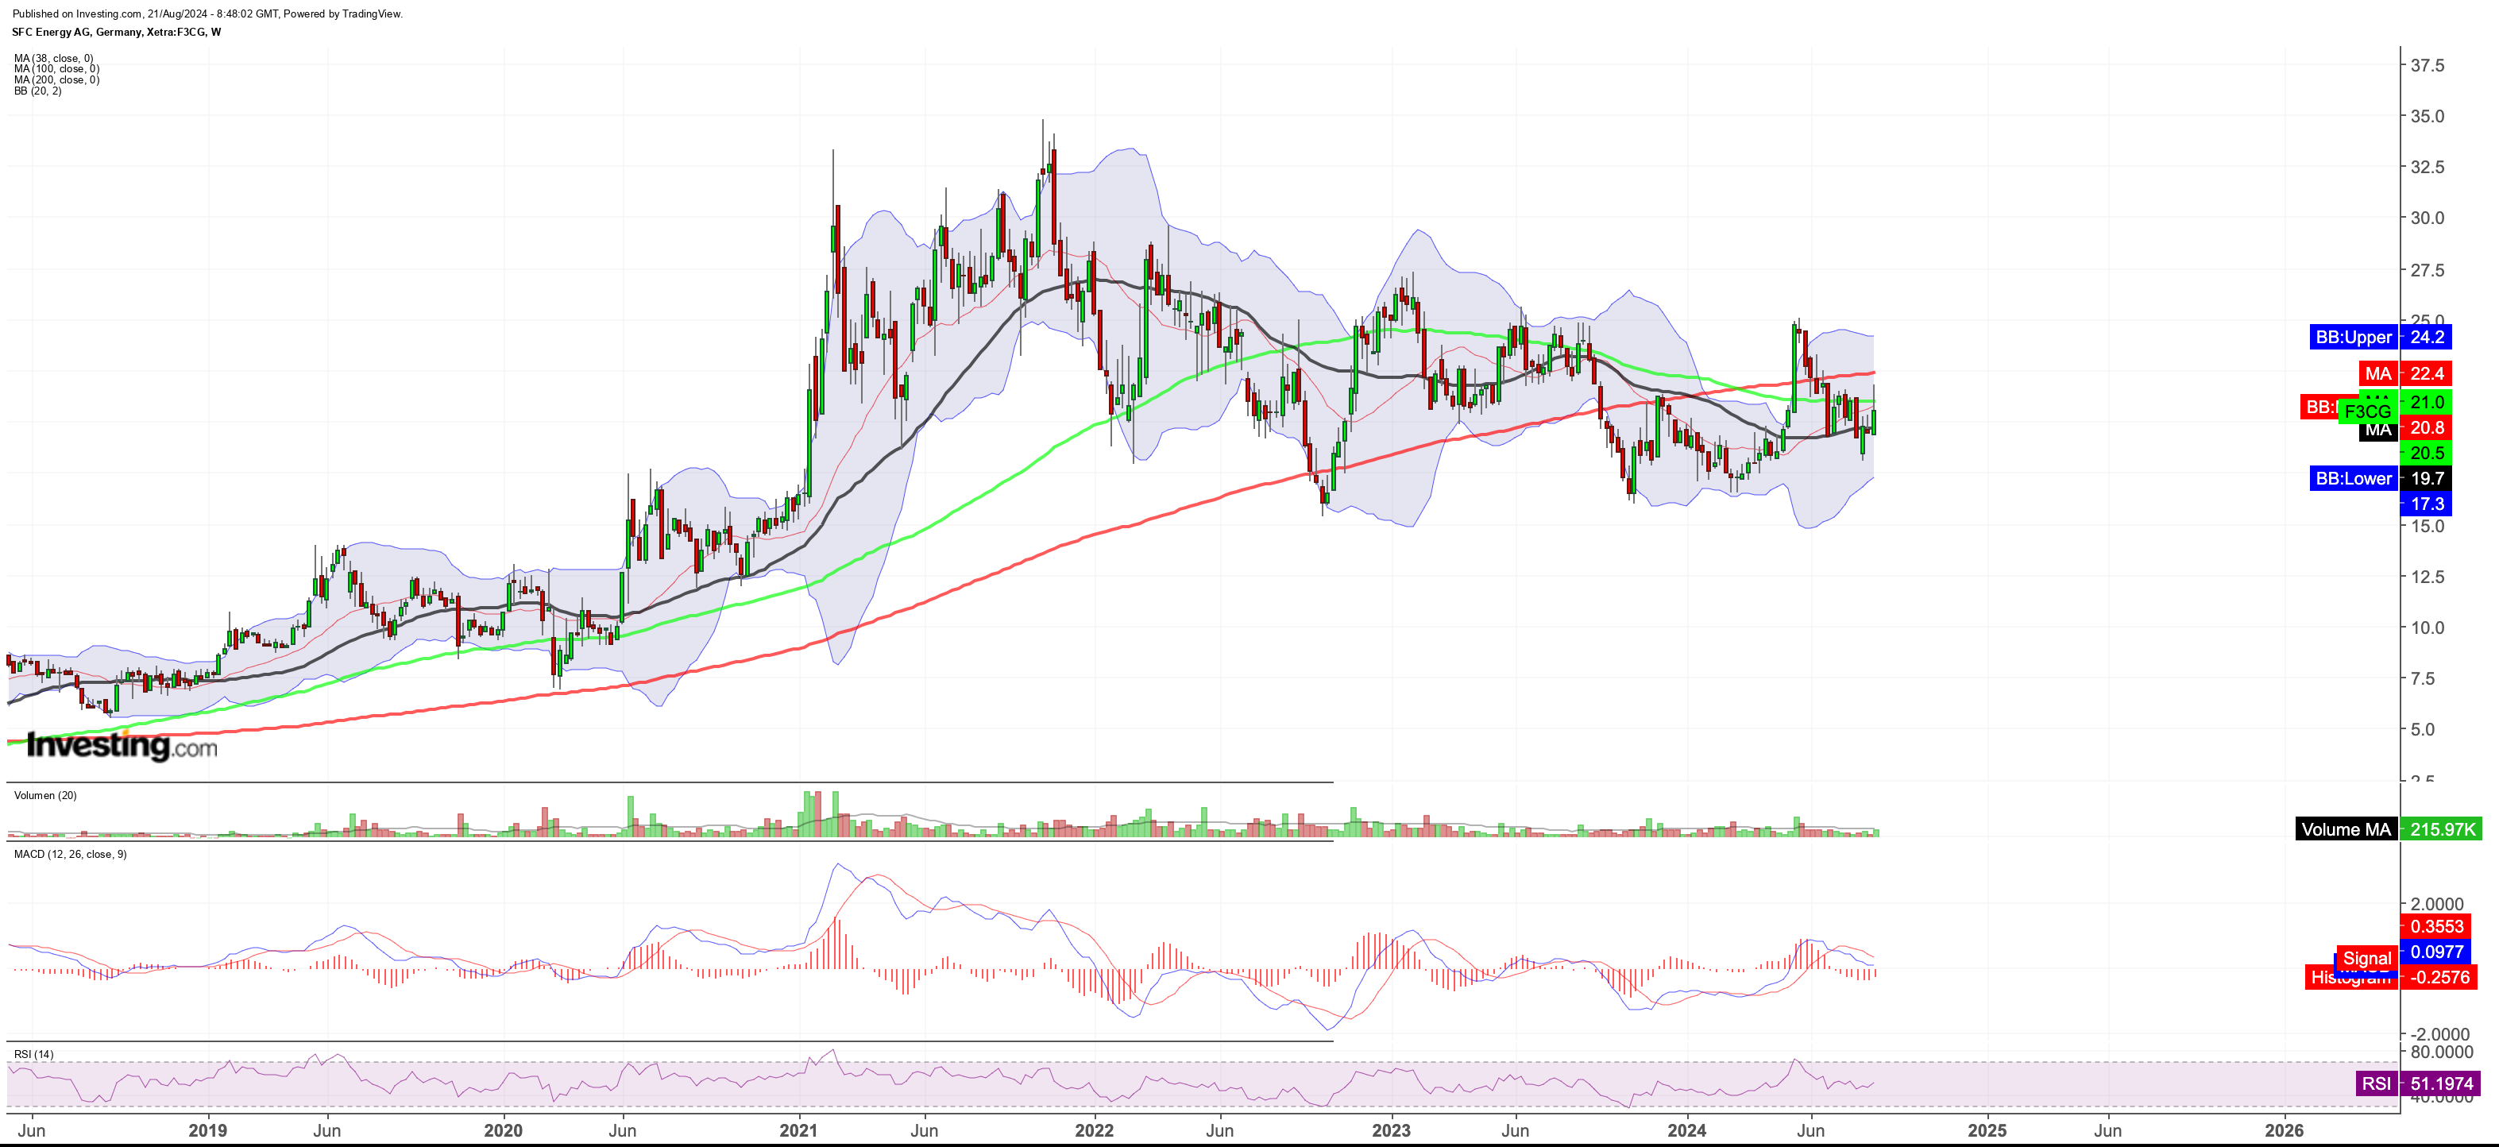The width and height of the screenshot is (2499, 1147).
Task: Click the BB:Upper price tag
Action: pyautogui.click(x=2354, y=337)
